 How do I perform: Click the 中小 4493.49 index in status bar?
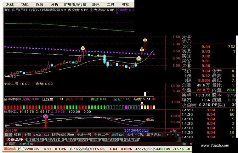pos(159,149)
